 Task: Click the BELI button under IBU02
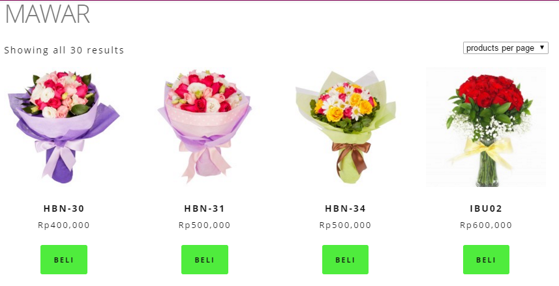click(x=487, y=260)
